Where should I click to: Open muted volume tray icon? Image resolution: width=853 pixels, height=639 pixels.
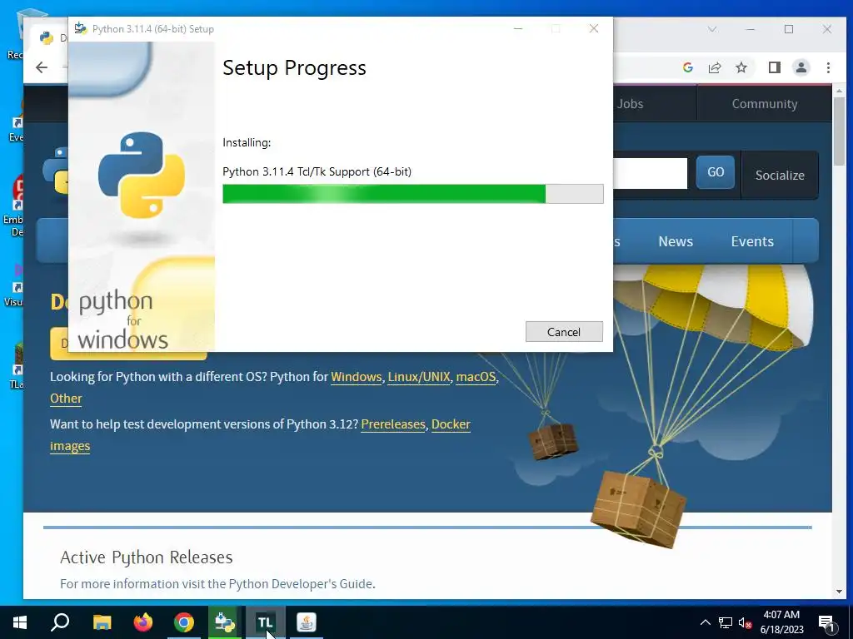point(745,622)
